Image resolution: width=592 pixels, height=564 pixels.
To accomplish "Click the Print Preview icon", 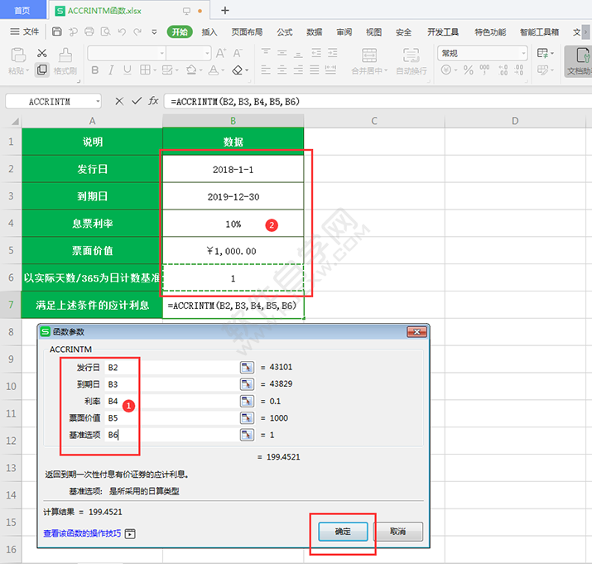I will tap(105, 31).
